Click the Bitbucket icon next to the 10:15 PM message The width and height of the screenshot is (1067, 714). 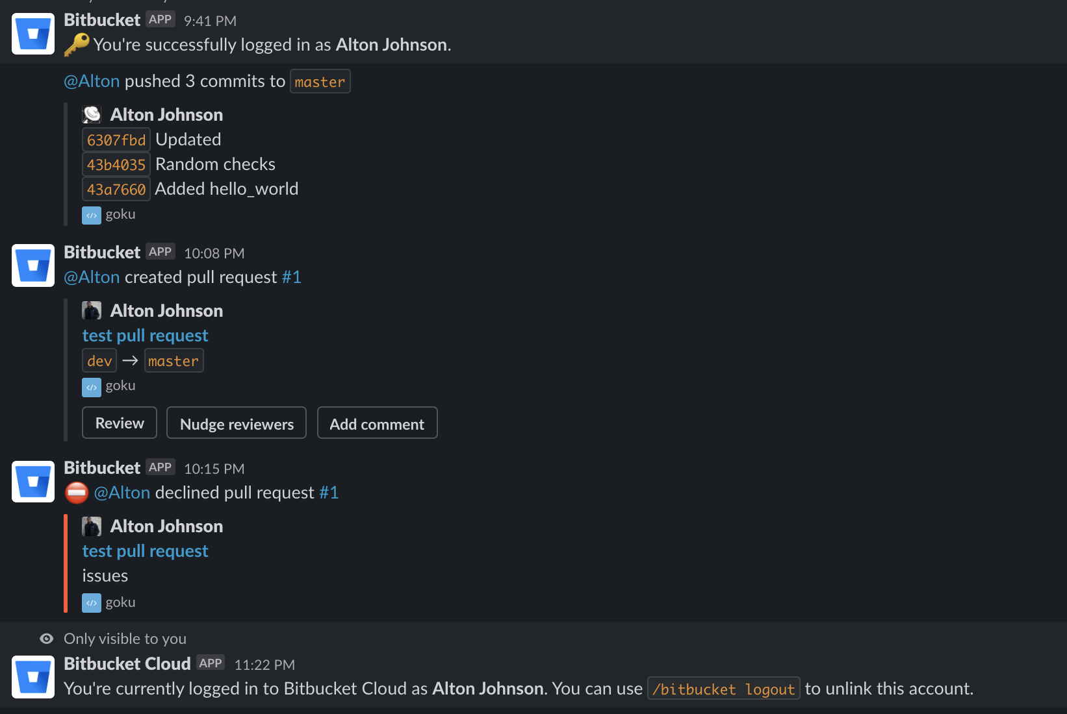click(x=32, y=481)
